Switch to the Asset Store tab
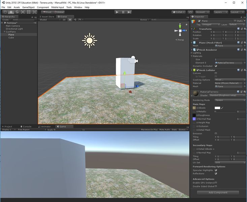 [x=47, y=16]
